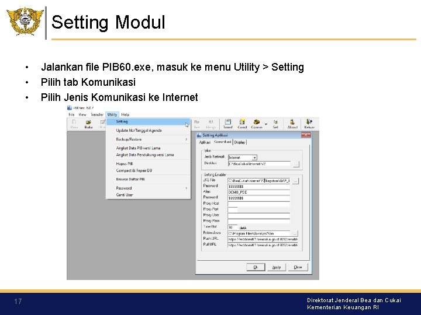Click the Password field below Alias
The width and height of the screenshot is (421, 315).
[259, 198]
